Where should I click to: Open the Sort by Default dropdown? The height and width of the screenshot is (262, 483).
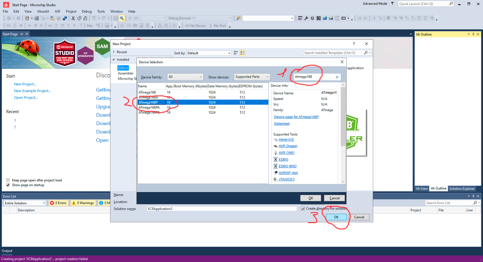coord(209,53)
